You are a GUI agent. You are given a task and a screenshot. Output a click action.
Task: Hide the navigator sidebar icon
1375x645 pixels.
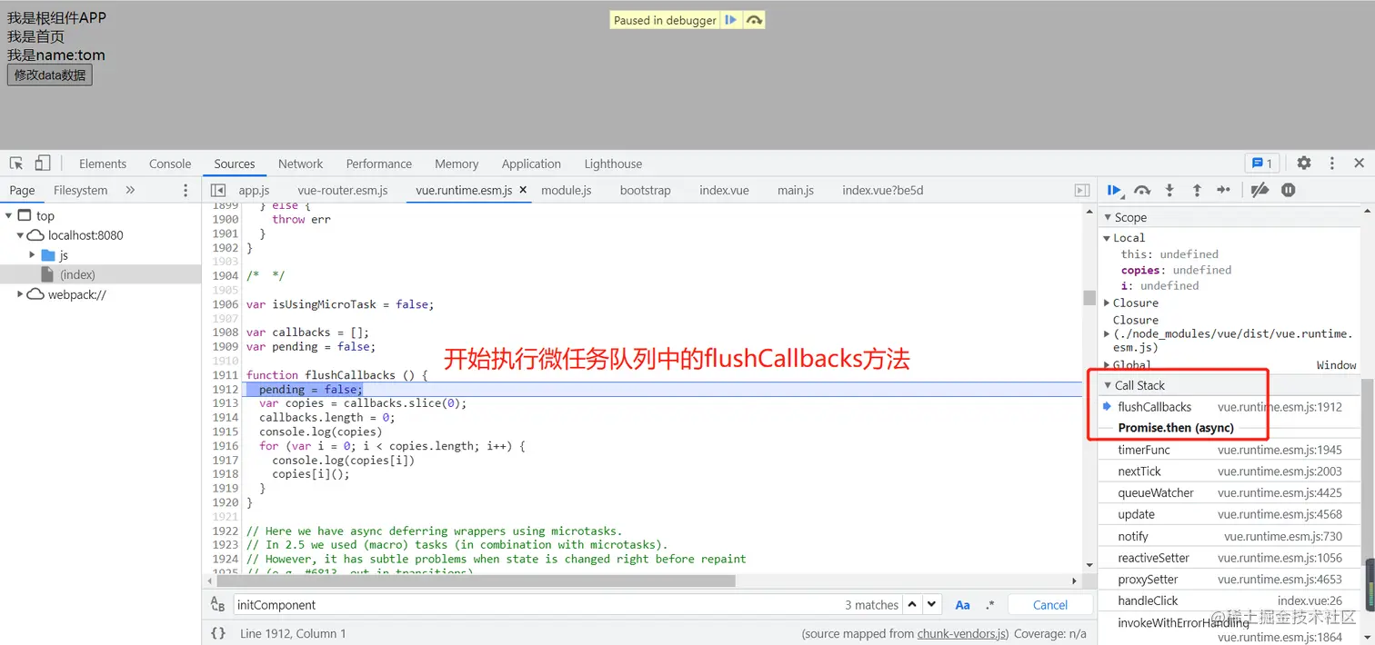pyautogui.click(x=217, y=190)
